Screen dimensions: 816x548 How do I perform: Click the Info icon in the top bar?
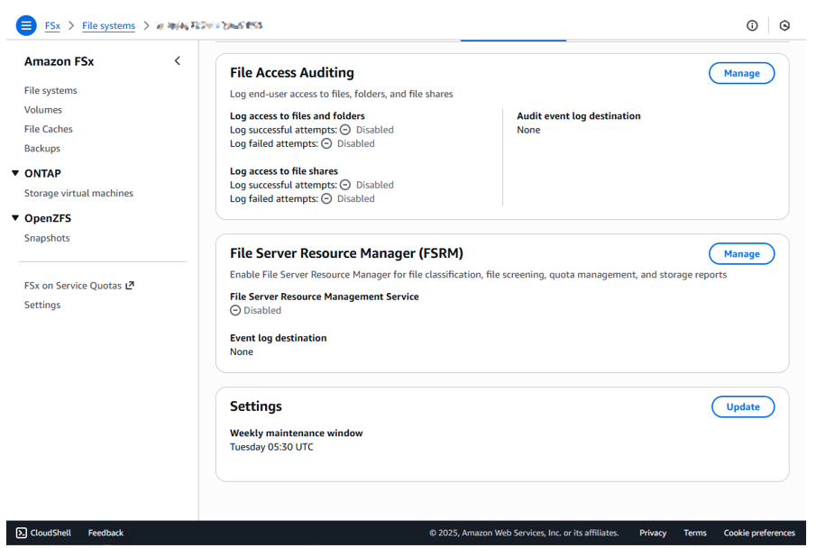[x=752, y=25]
